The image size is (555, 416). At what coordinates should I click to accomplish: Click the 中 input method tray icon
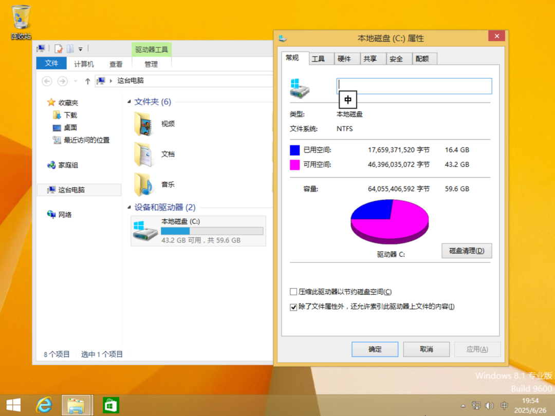505,405
